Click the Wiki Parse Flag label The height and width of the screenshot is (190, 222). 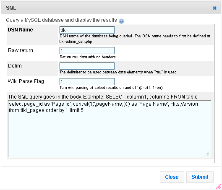(x=26, y=81)
